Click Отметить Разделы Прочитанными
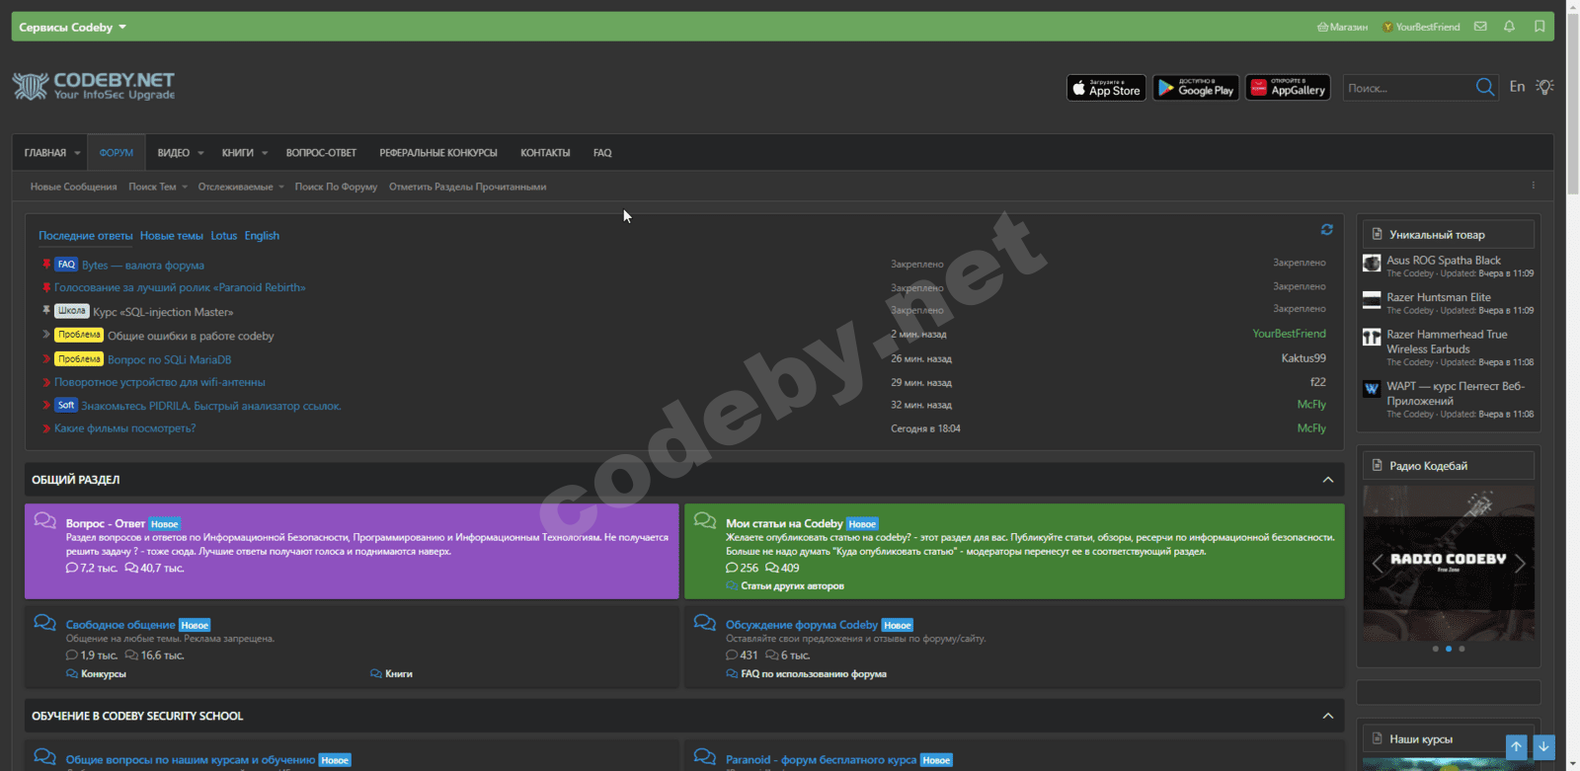Screen dimensions: 1580x771 point(467,187)
